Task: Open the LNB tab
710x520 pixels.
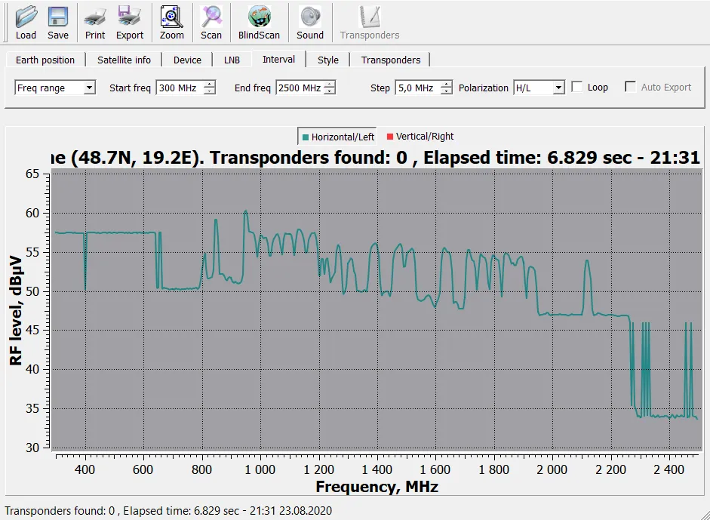Action: [232, 60]
